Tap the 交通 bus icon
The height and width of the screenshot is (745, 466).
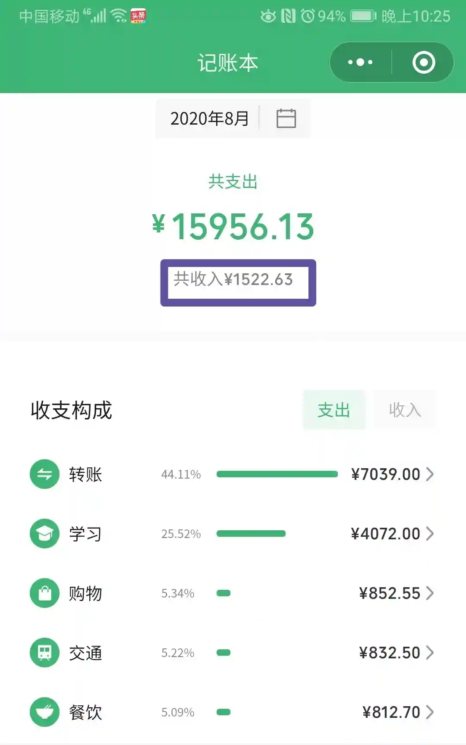pyautogui.click(x=44, y=653)
